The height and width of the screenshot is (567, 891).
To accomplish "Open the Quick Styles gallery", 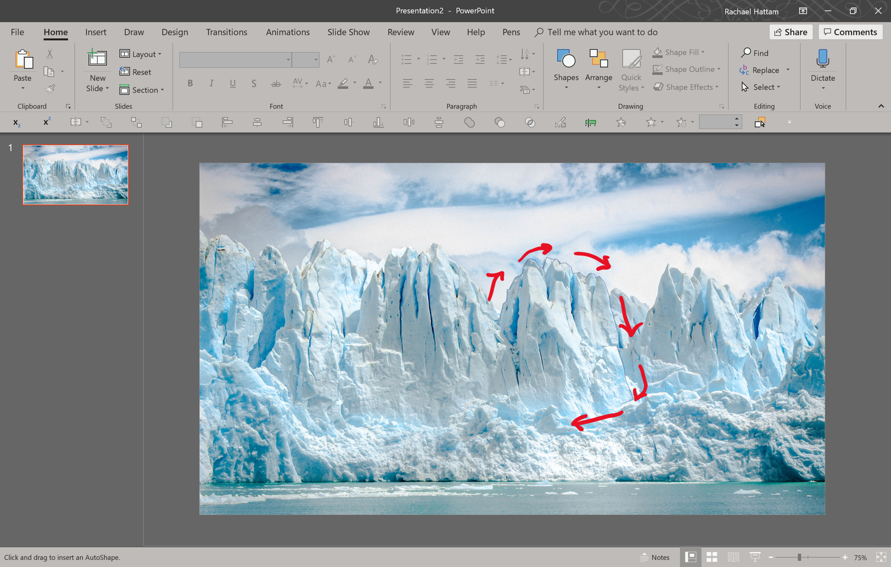I will pos(631,69).
